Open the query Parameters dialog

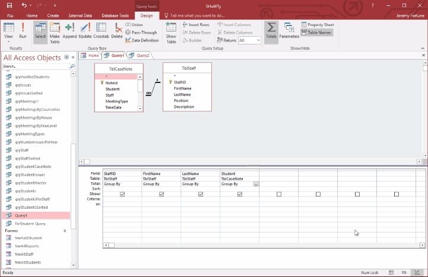click(289, 30)
